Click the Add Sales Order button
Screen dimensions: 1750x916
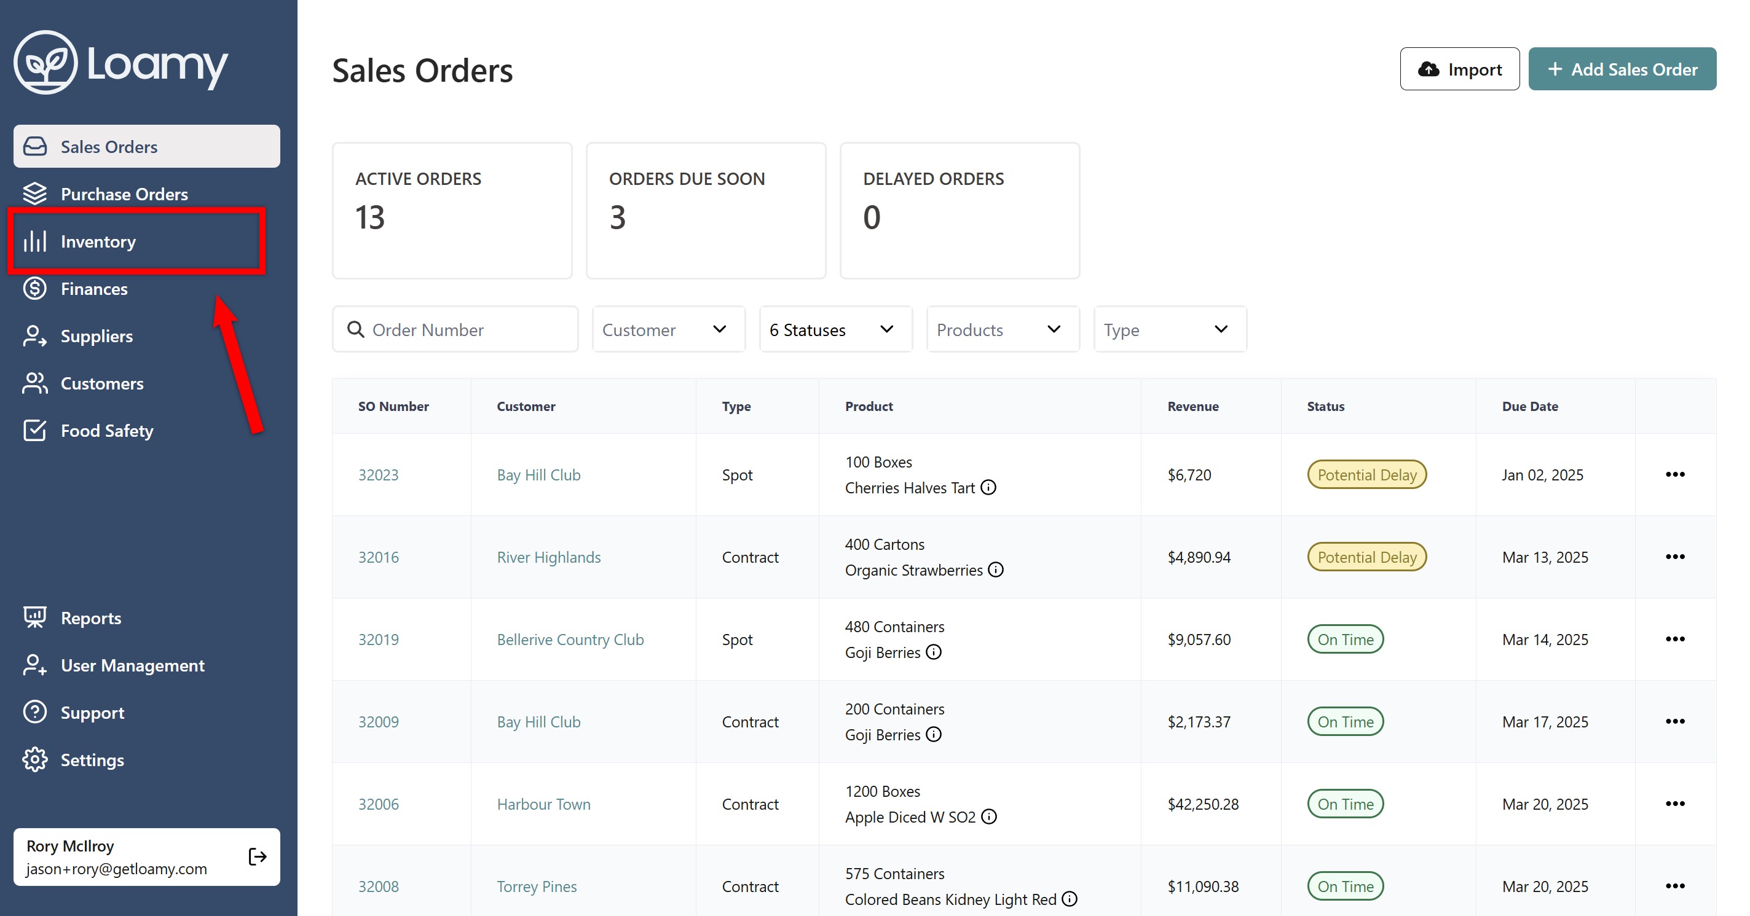coord(1622,69)
